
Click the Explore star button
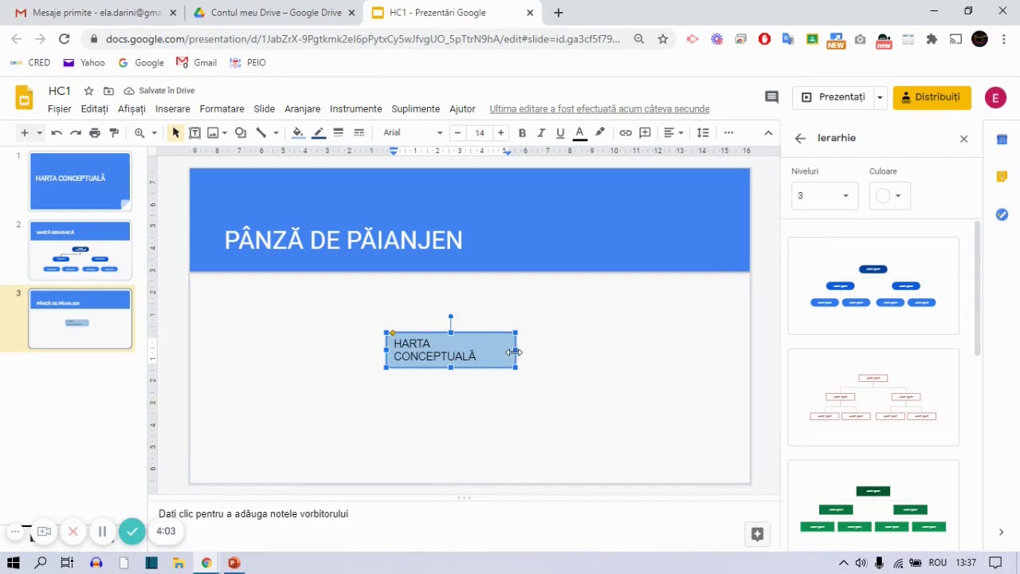[757, 533]
